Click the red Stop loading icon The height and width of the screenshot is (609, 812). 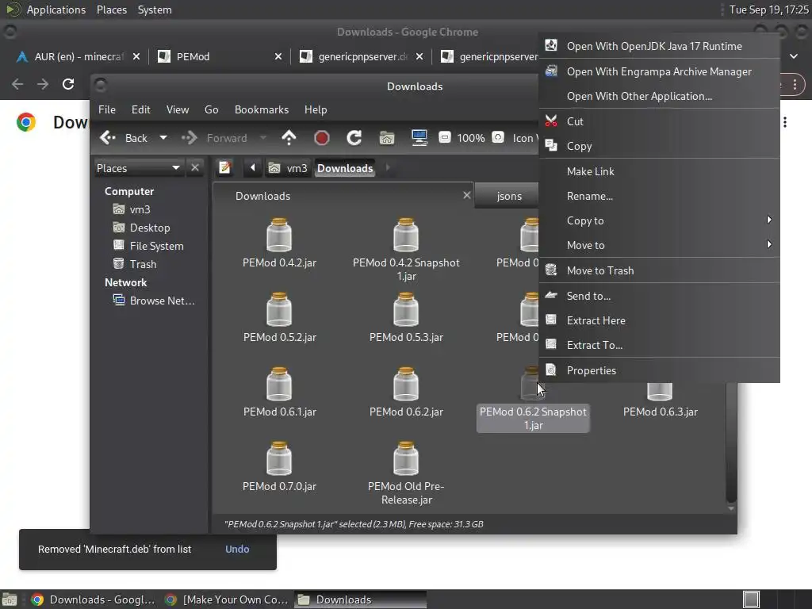322,138
